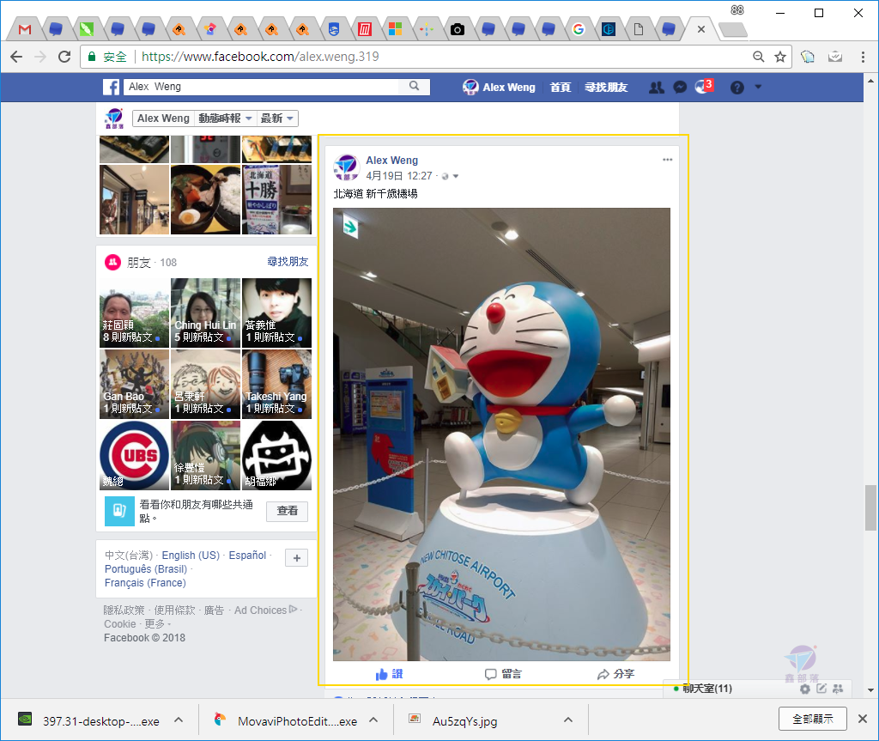Click the Facebook logo in the blue bar
Screen dimensions: 879x741
[111, 87]
